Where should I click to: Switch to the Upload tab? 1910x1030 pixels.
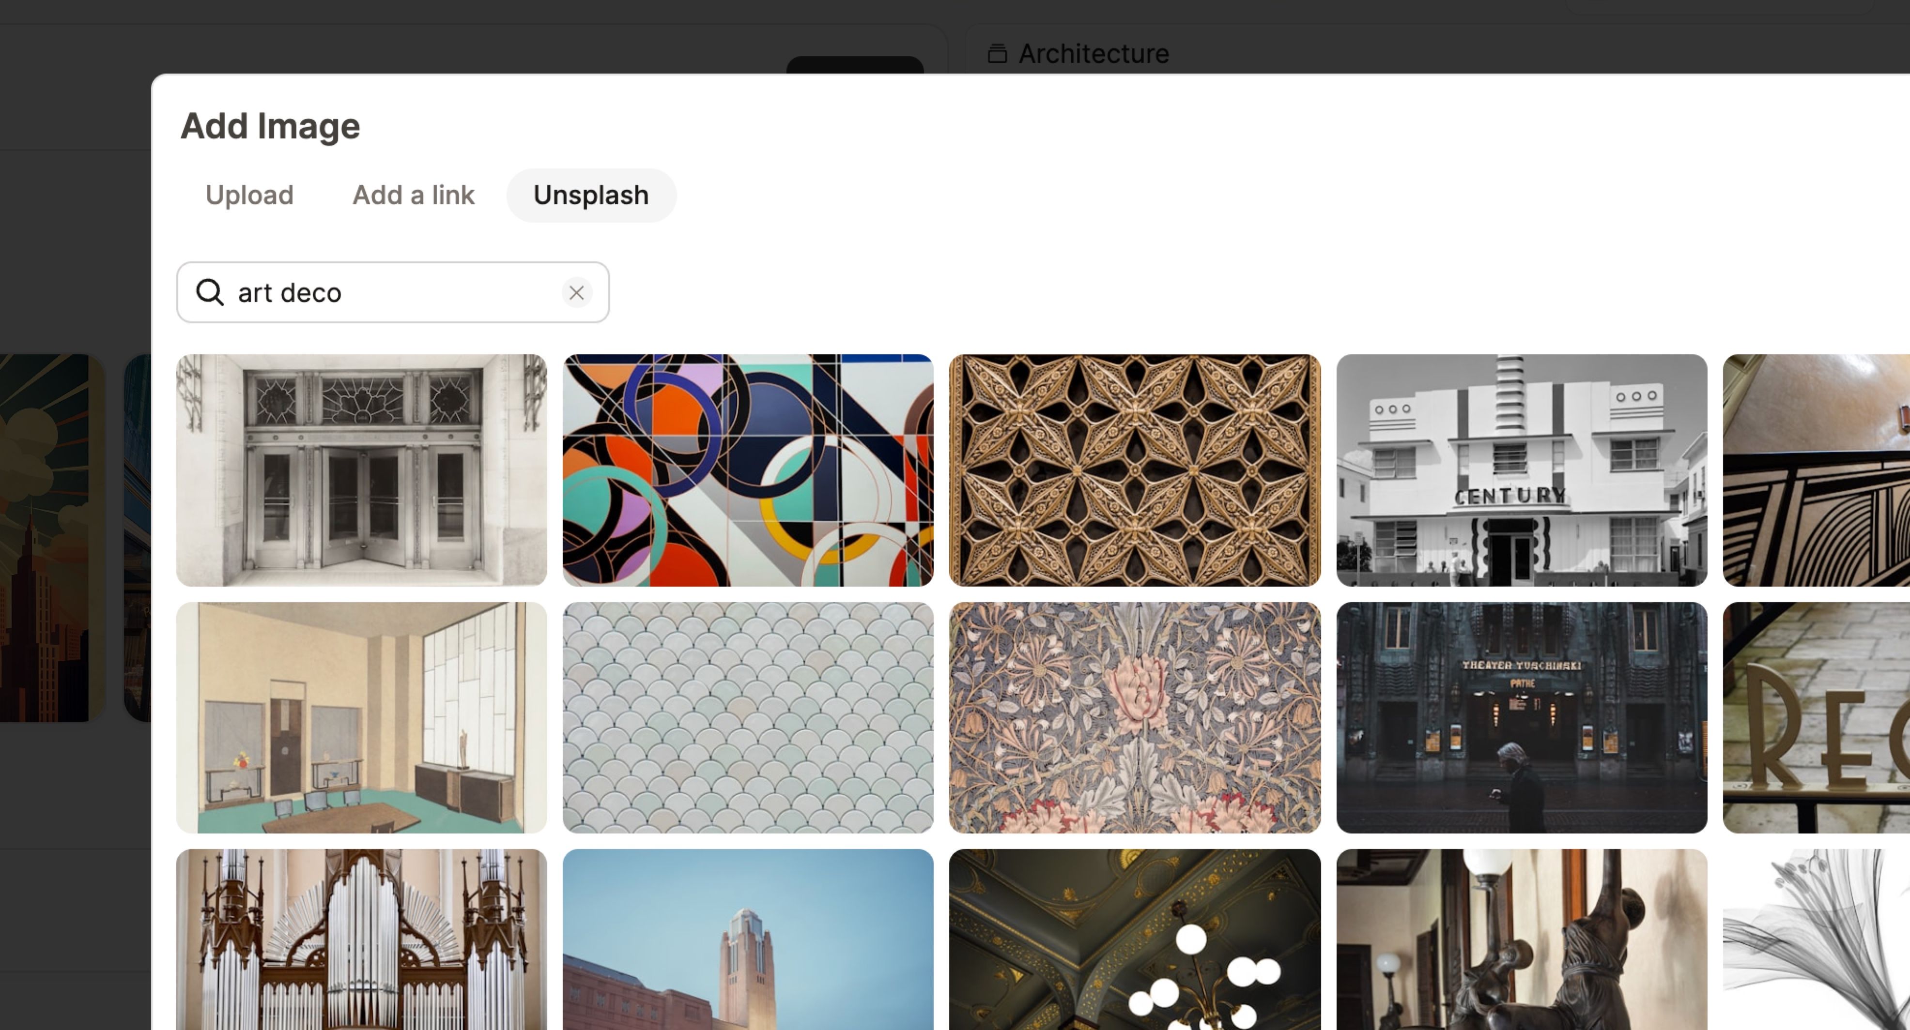249,195
